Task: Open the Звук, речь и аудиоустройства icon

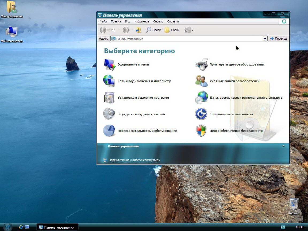Action: click(x=109, y=114)
